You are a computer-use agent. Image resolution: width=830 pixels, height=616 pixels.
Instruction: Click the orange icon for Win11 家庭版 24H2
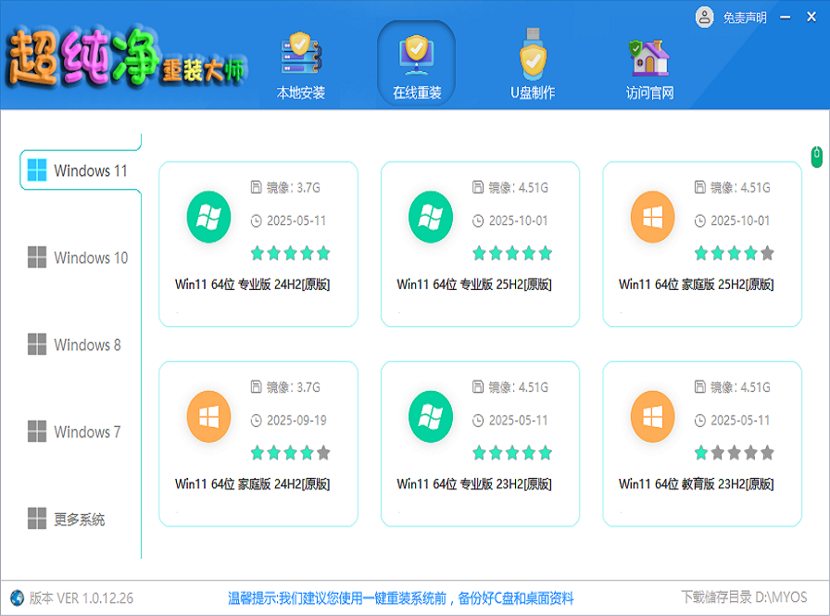click(x=208, y=418)
